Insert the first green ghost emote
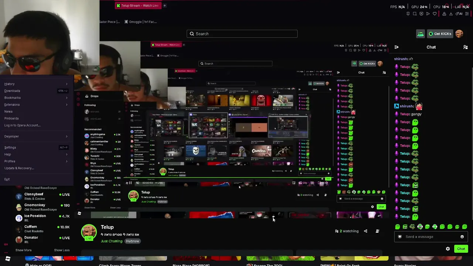Viewport: 473px width, 266px height. click(397, 227)
